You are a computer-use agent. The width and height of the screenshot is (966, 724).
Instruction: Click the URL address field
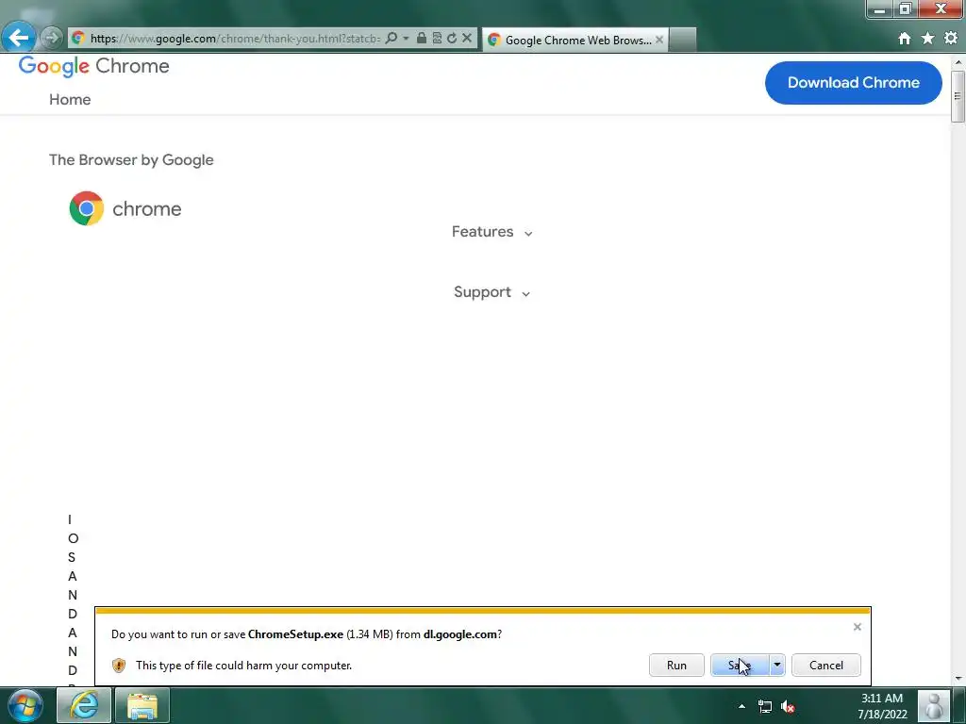235,39
